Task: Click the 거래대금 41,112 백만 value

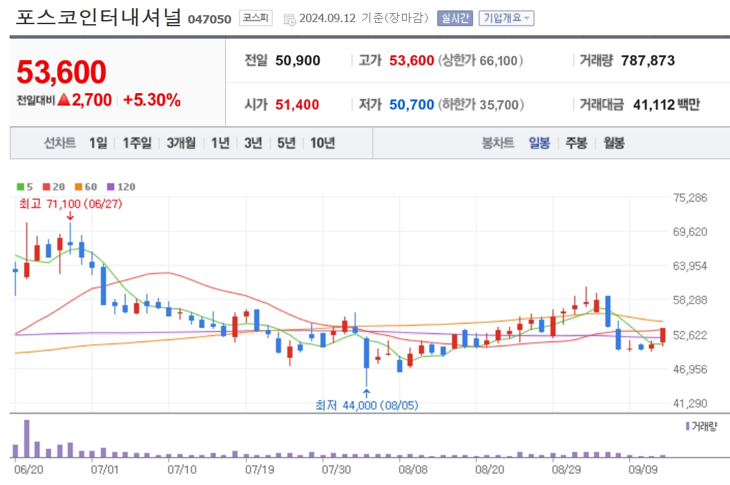Action: (x=666, y=105)
